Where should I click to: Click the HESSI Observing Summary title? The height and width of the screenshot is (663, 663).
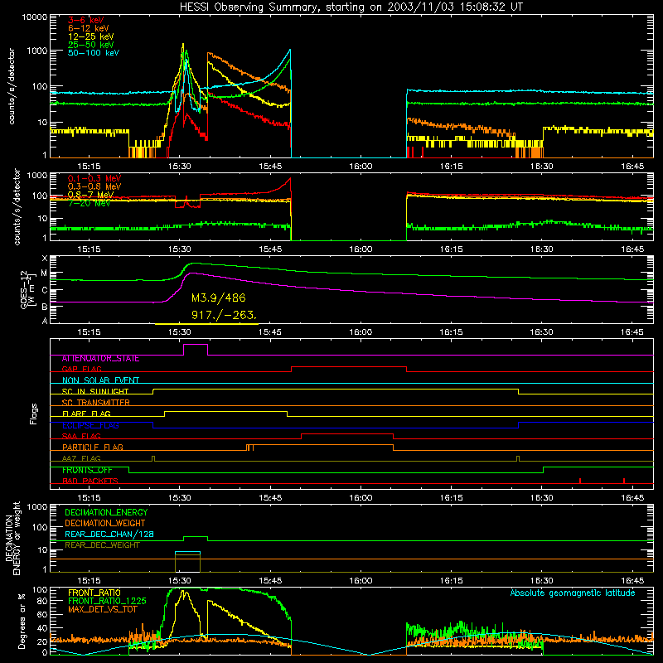(351, 7)
